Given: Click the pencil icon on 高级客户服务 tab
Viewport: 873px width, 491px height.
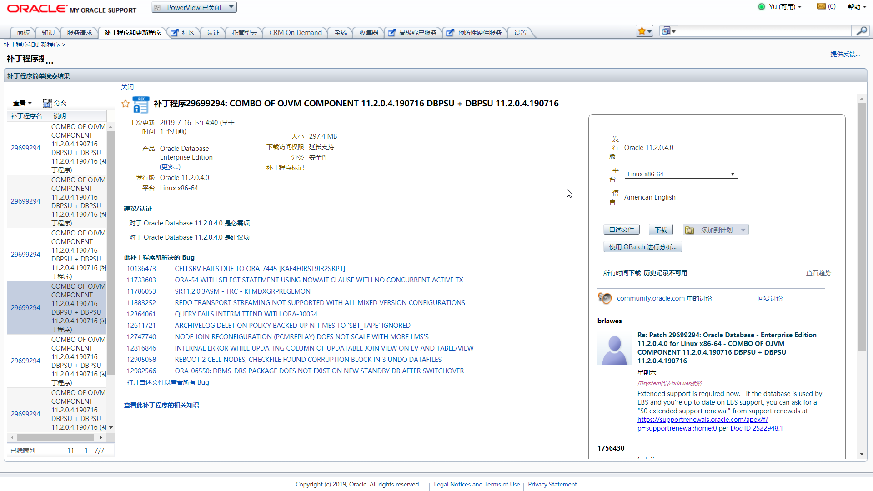Looking at the screenshot, I should coord(391,32).
